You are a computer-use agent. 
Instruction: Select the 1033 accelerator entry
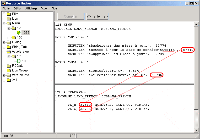point(26,61)
